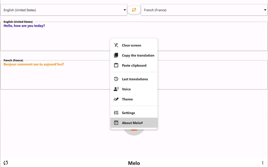The image size is (268, 167).
Task: Click the Voice speaker person icon
Action: pyautogui.click(x=116, y=89)
